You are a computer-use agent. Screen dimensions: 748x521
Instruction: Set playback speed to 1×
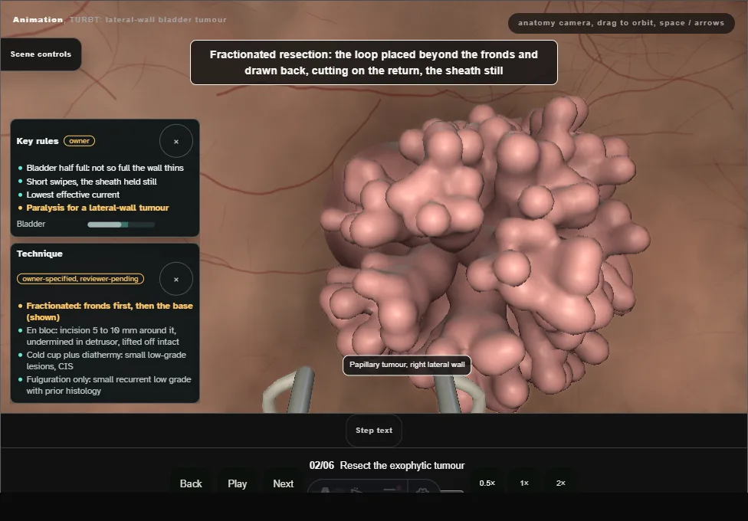point(524,483)
